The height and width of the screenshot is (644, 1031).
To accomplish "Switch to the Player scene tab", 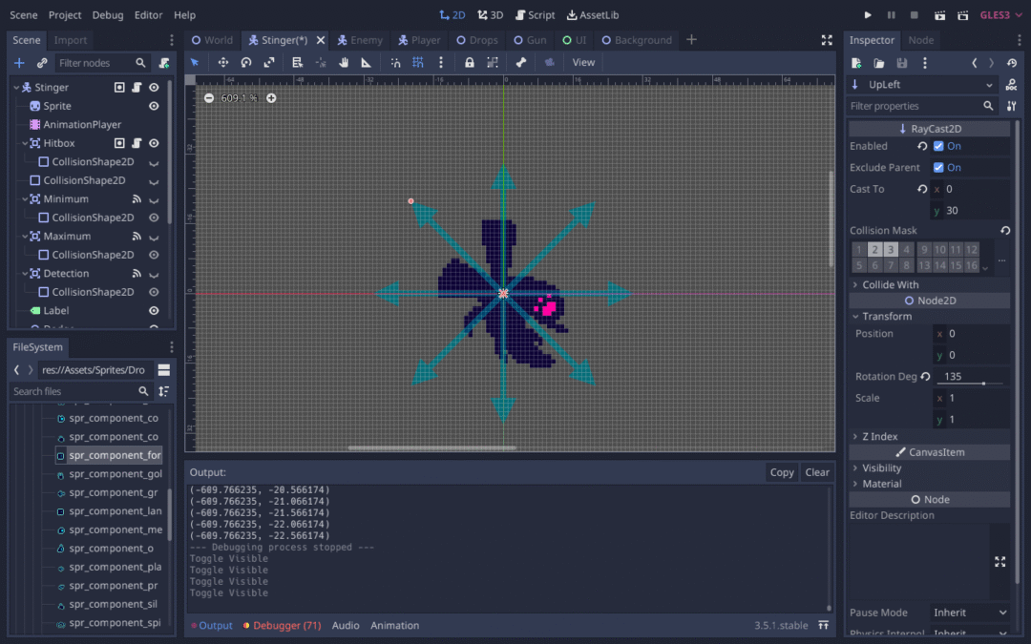I will coord(419,40).
